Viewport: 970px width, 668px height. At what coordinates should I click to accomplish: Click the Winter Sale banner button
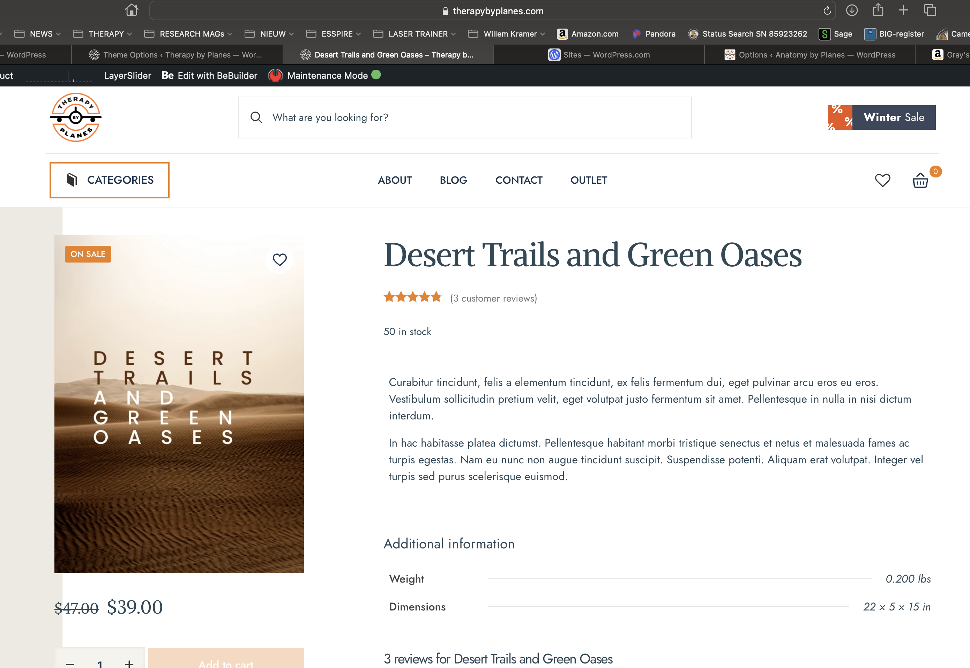(x=882, y=117)
